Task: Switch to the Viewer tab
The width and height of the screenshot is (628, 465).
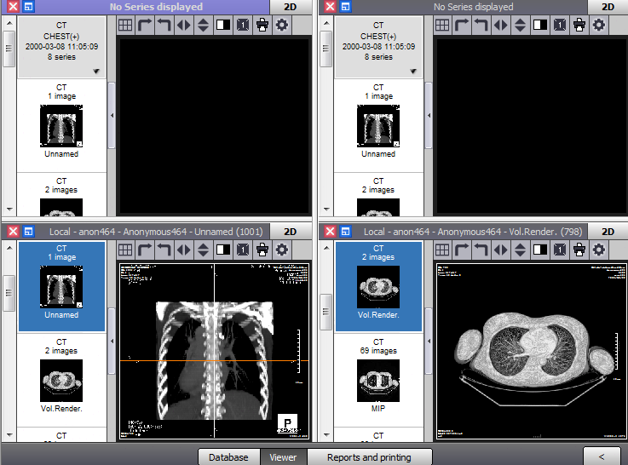Action: tap(283, 457)
